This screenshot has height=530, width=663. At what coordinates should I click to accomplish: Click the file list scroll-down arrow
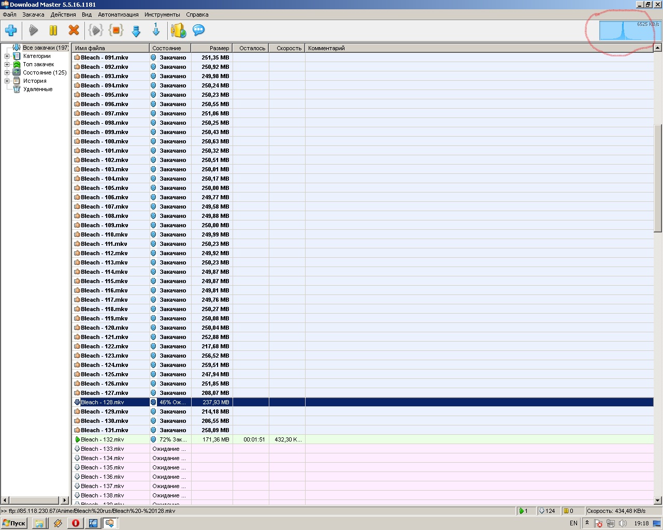pos(658,500)
